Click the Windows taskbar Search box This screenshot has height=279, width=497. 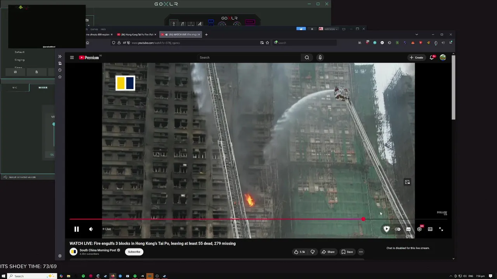click(32, 276)
